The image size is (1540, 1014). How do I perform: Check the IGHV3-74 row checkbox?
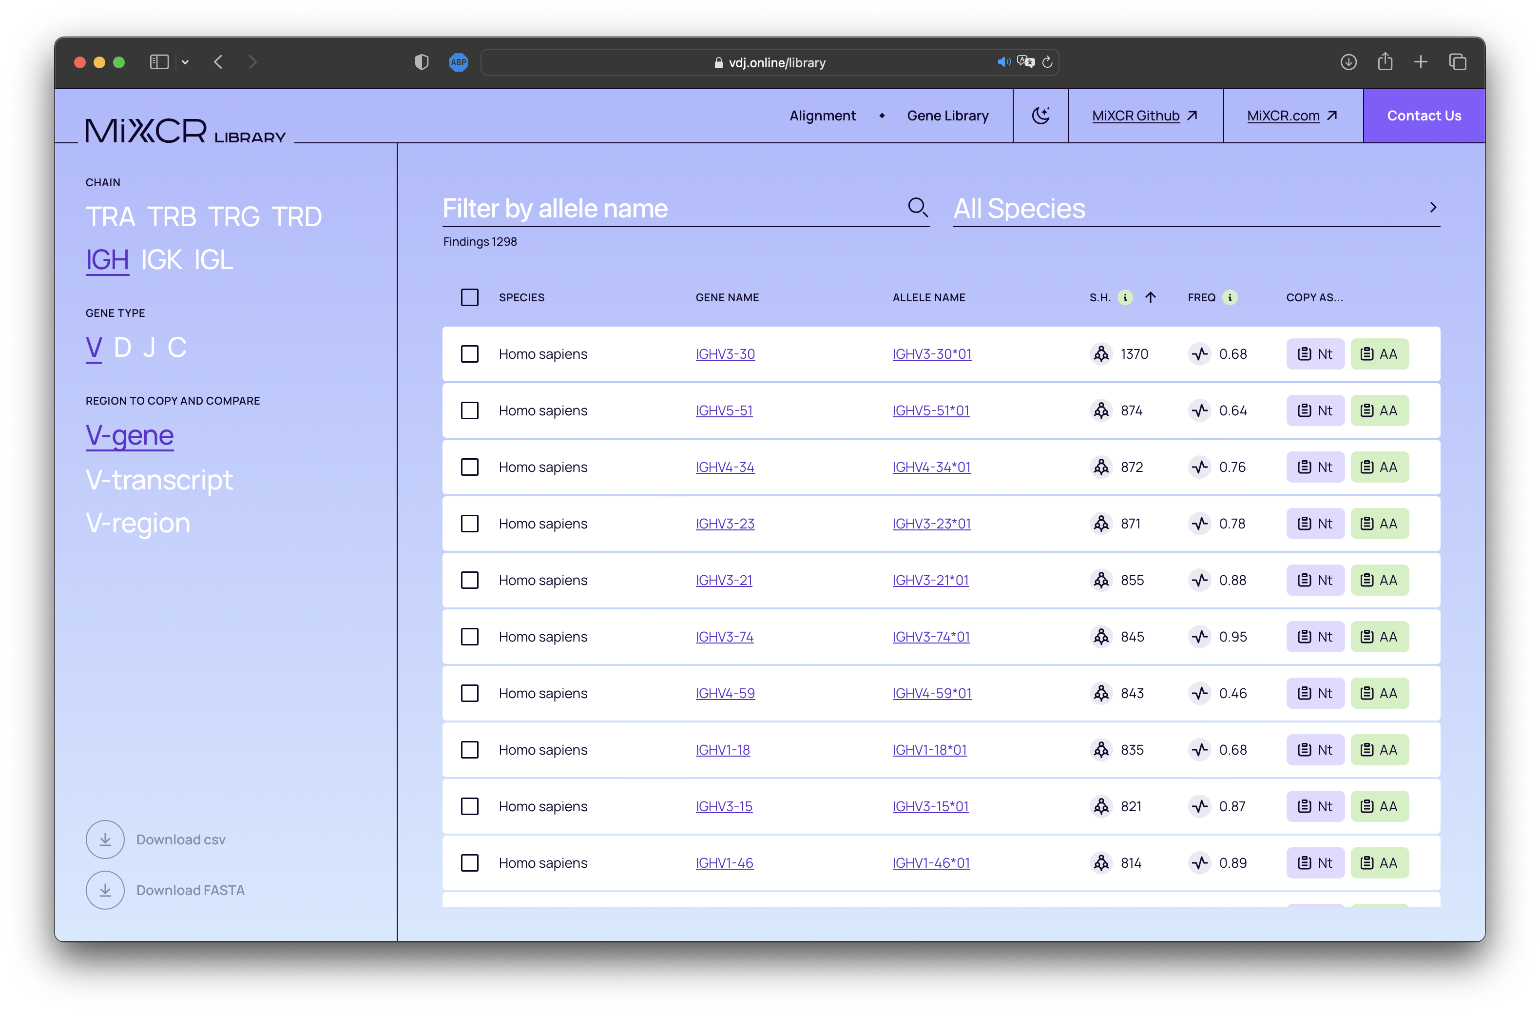[x=470, y=637]
